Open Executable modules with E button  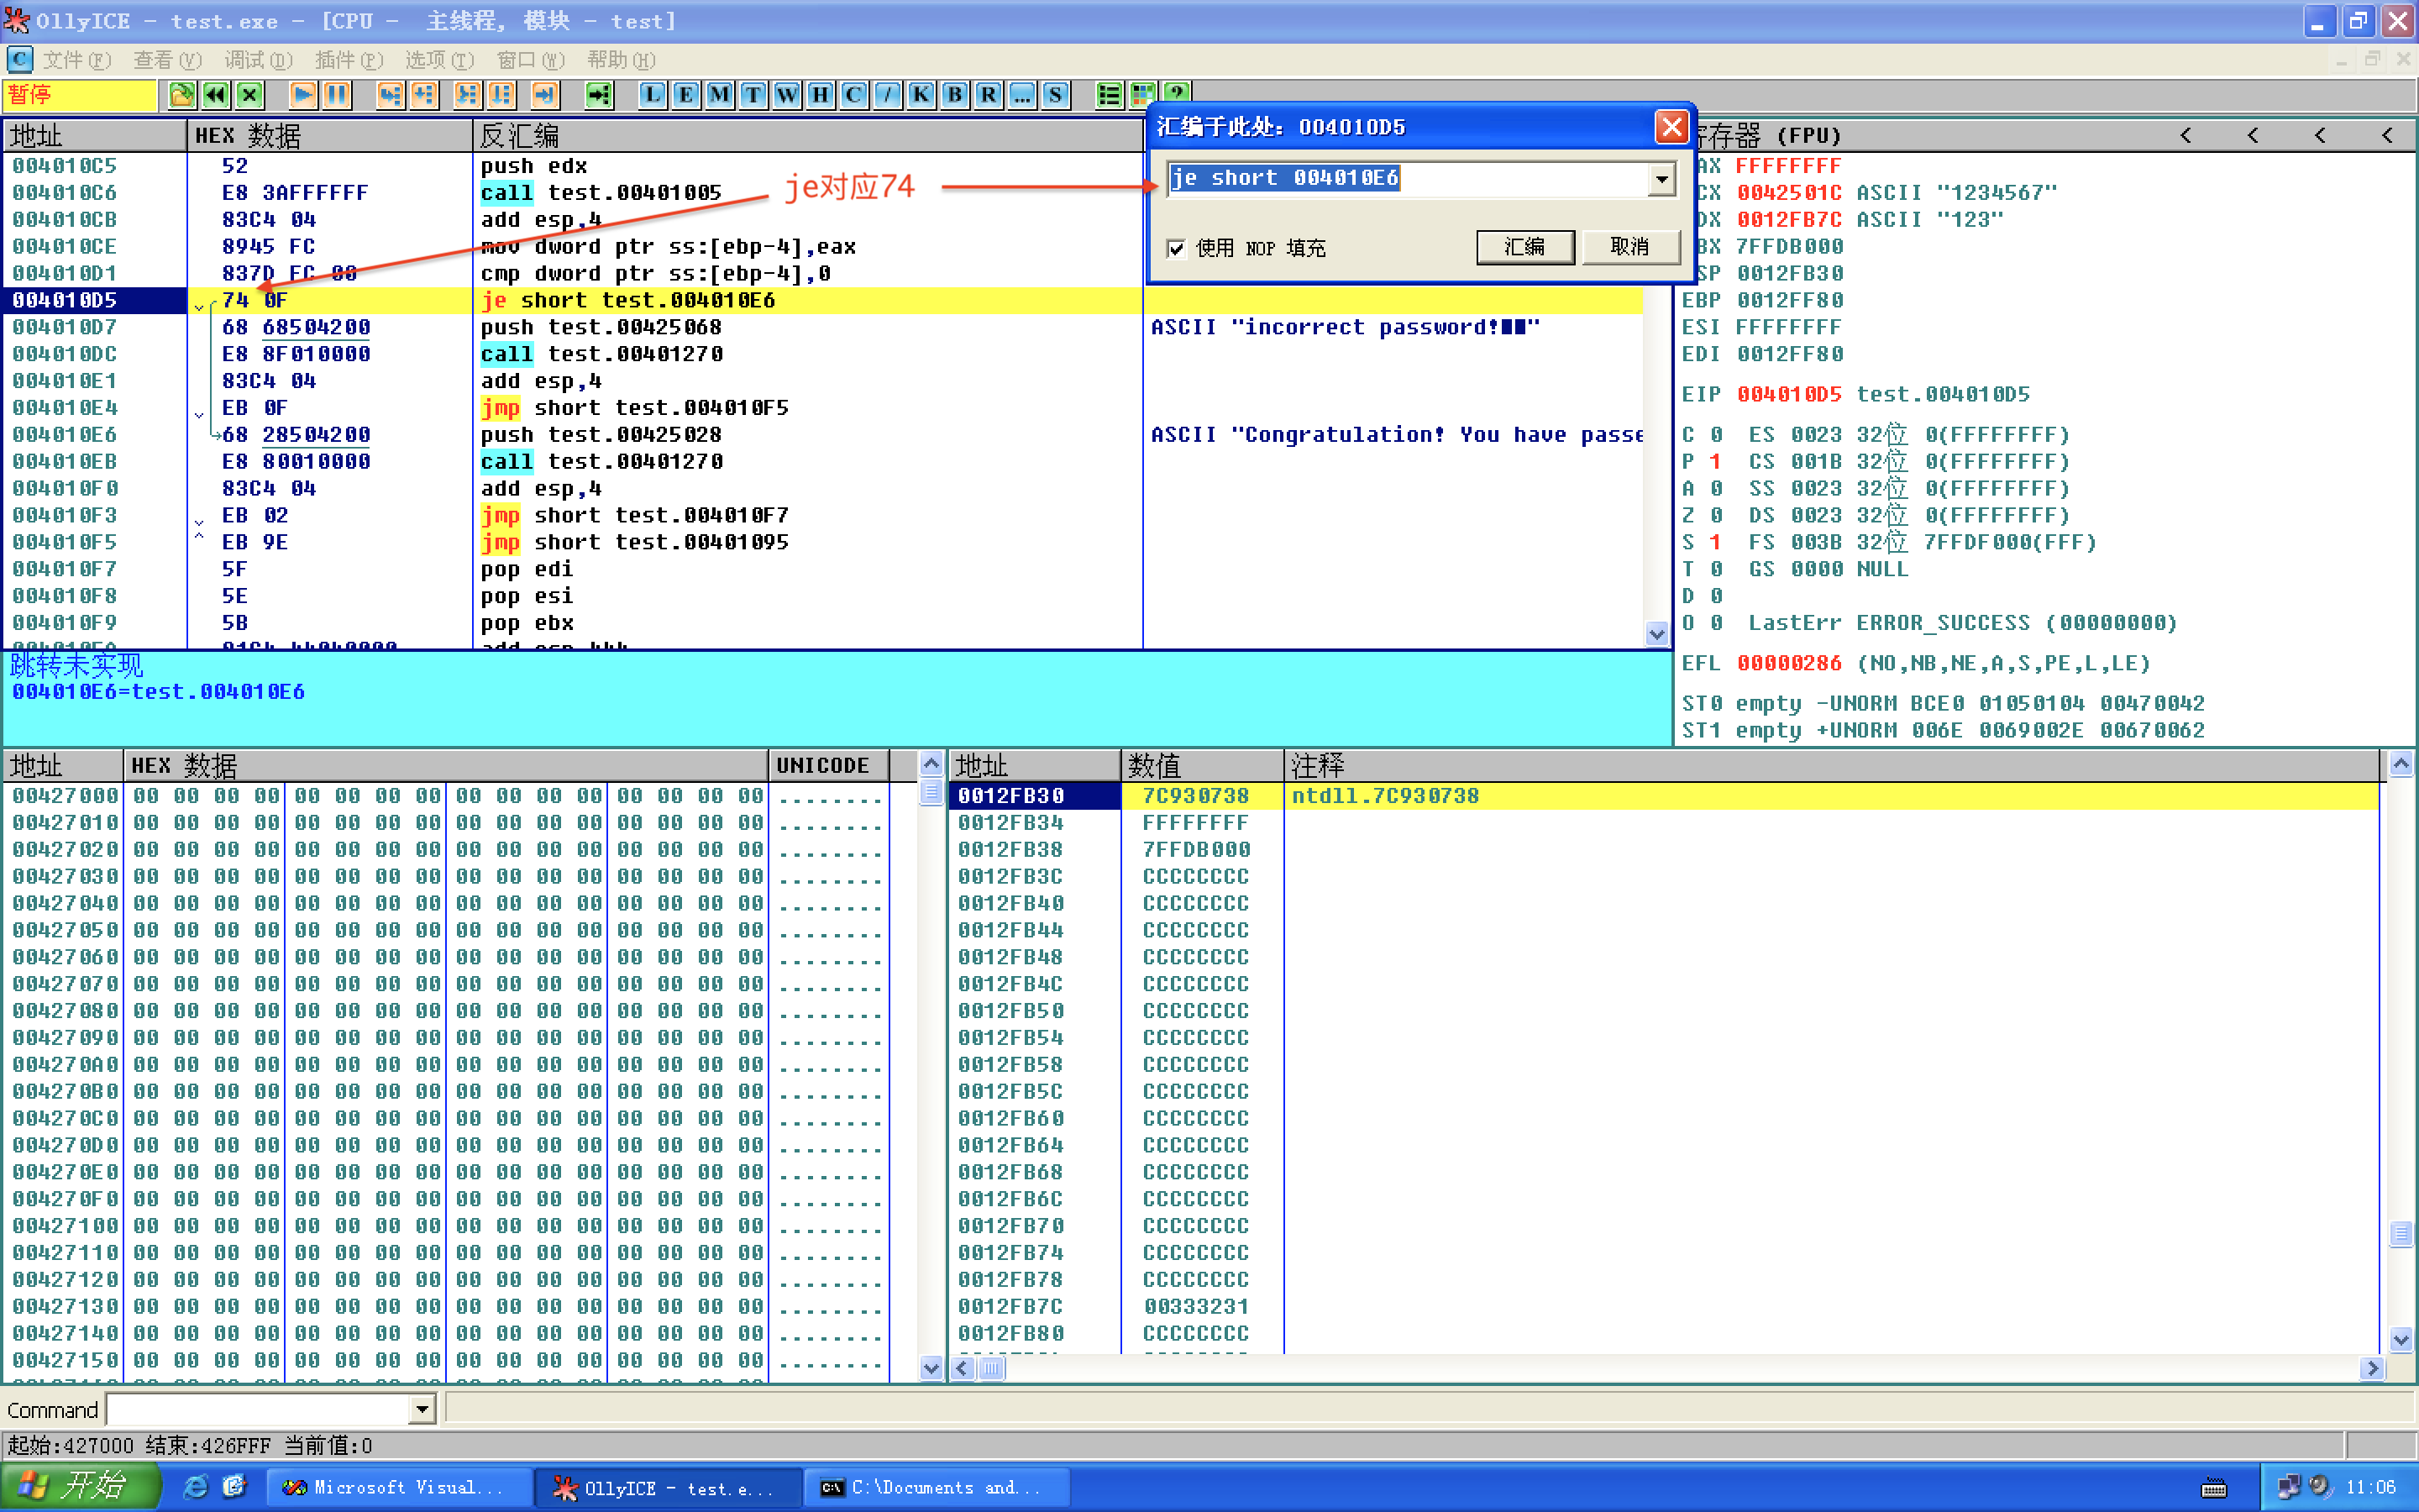pyautogui.click(x=685, y=95)
